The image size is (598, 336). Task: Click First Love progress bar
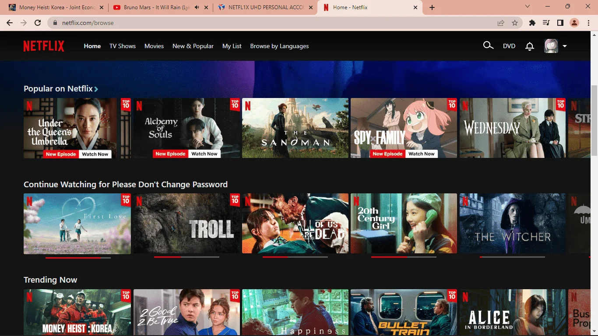coord(78,257)
